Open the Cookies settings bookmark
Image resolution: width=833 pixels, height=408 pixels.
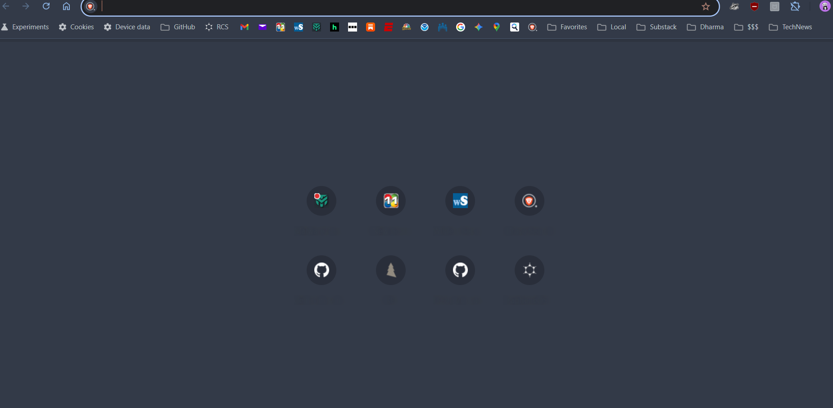pos(77,27)
